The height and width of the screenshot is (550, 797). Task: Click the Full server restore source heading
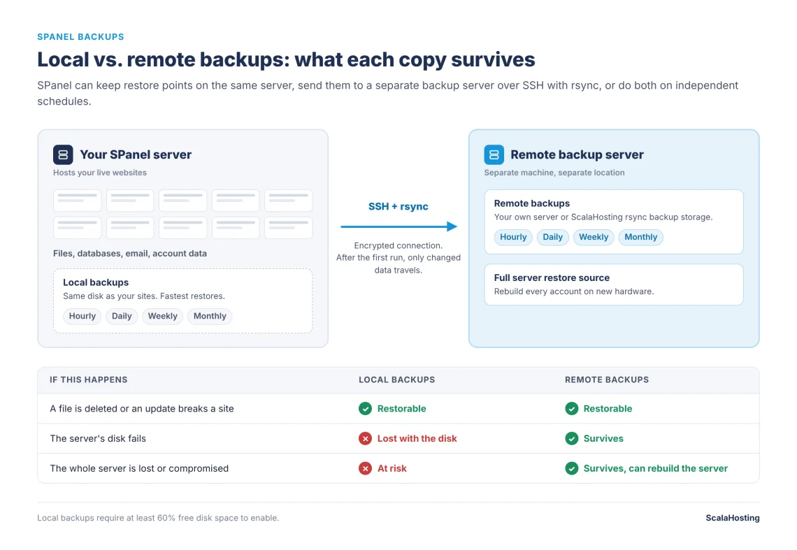552,277
